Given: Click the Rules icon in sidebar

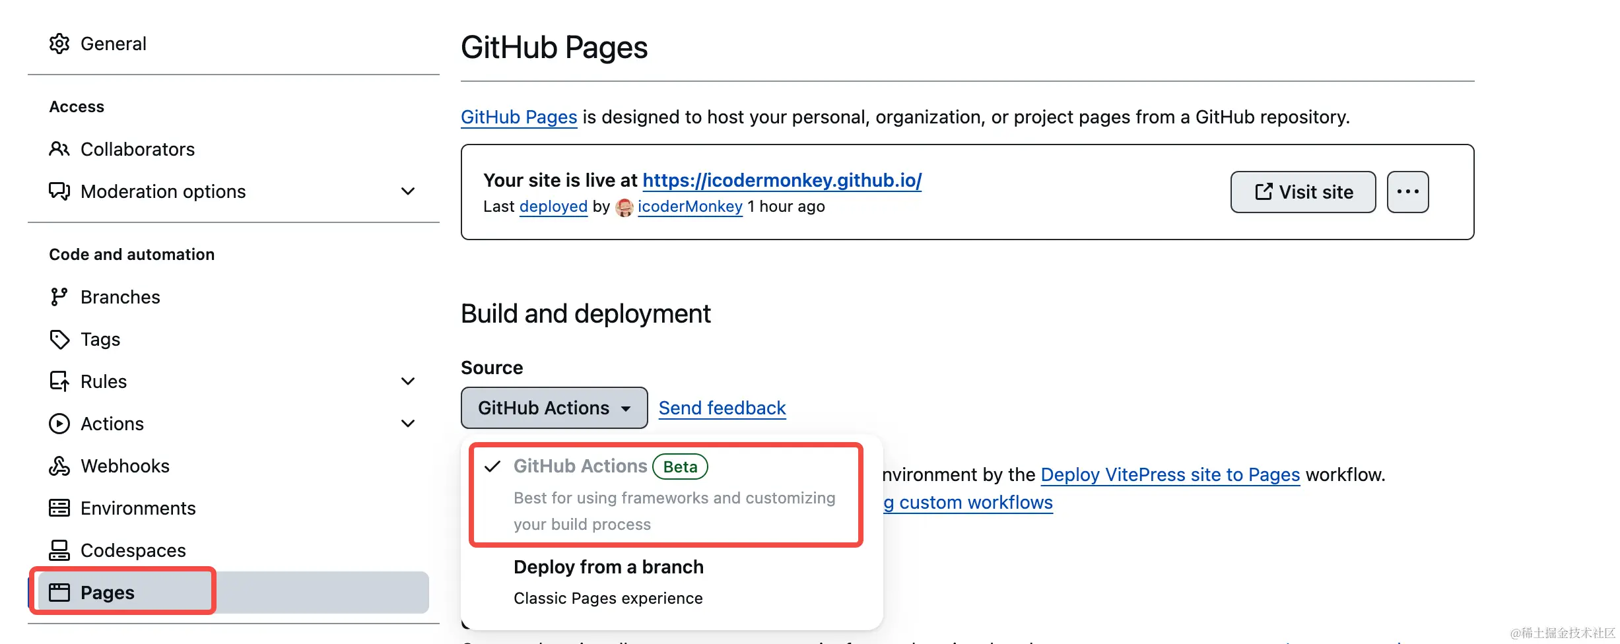Looking at the screenshot, I should click(x=59, y=381).
